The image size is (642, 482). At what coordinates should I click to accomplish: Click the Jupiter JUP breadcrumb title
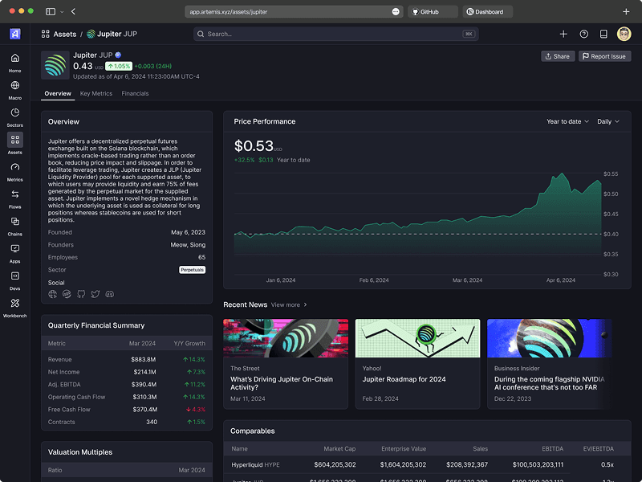click(x=112, y=34)
